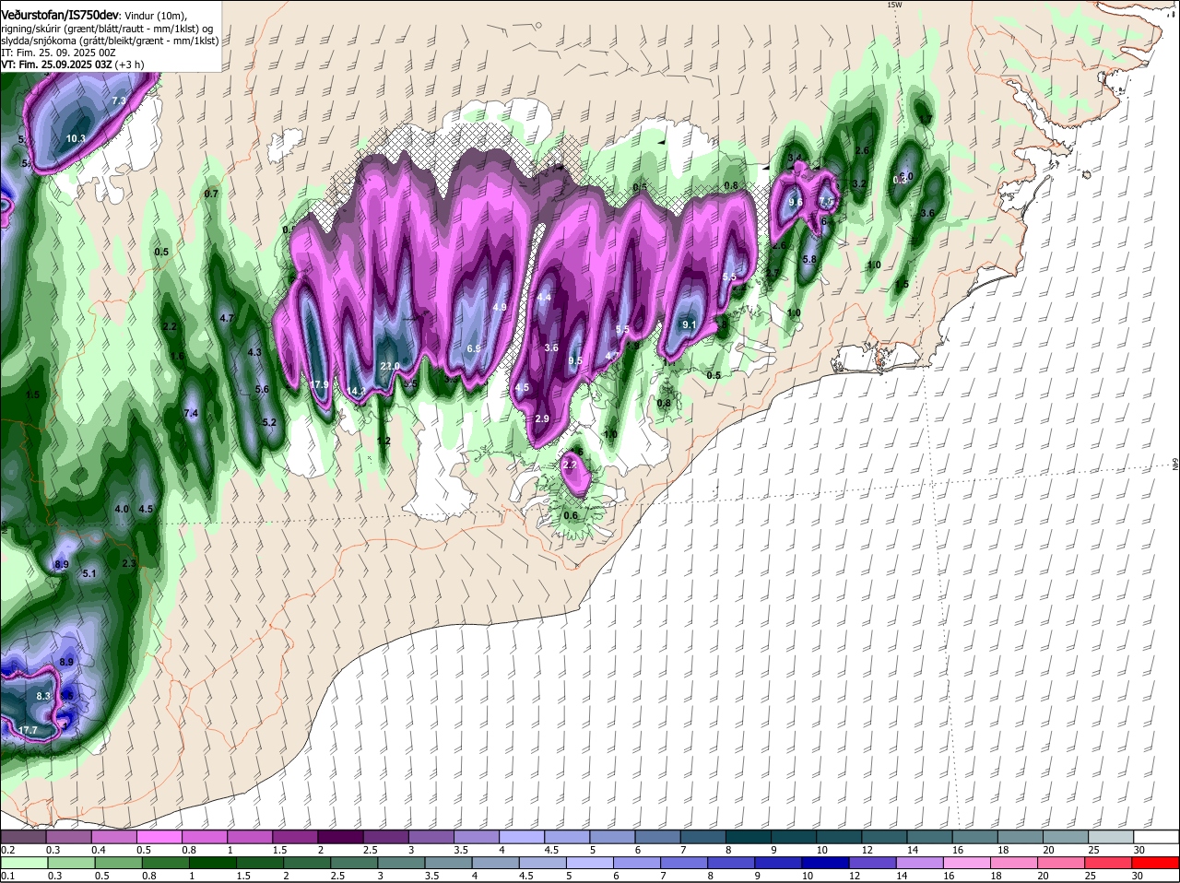This screenshot has height=883, width=1180.
Task: Select the palest green rain swatch labeled 0.1
Action: (x=24, y=863)
